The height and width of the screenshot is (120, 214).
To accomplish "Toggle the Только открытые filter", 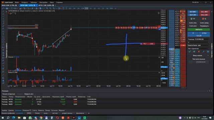I will (9, 94).
